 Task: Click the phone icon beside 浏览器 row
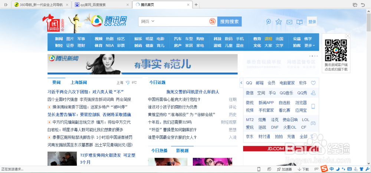pos(313,106)
